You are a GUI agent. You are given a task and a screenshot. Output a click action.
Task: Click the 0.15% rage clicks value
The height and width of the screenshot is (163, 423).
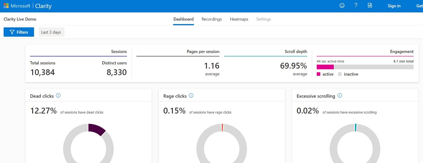click(174, 111)
